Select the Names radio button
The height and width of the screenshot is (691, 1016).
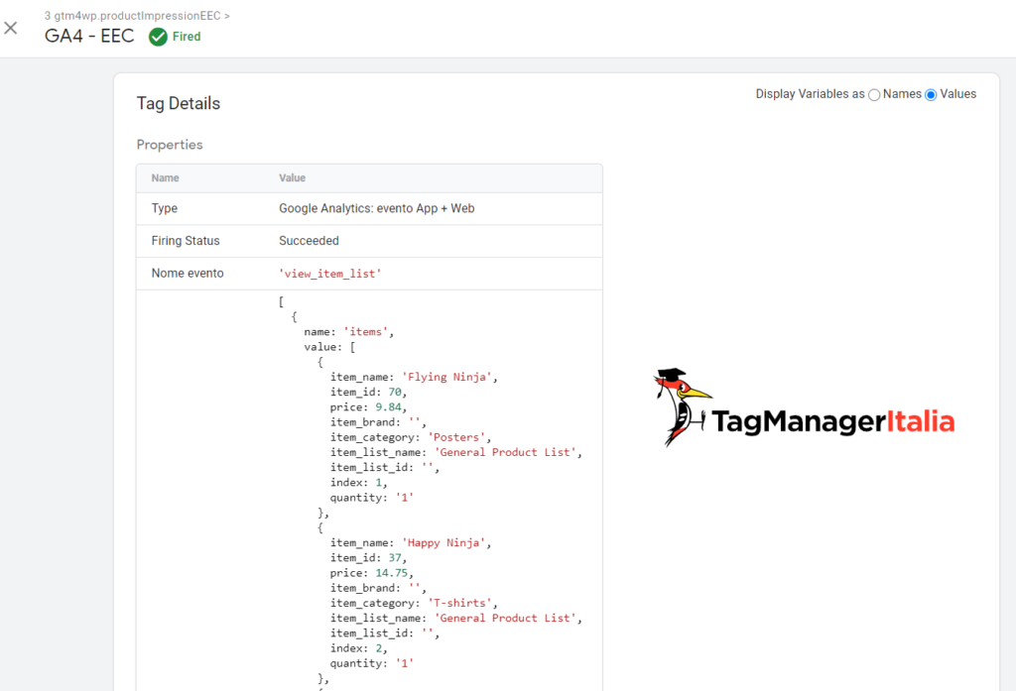[x=874, y=95]
